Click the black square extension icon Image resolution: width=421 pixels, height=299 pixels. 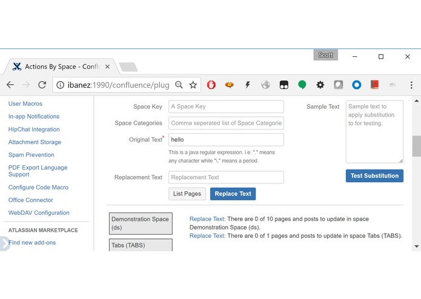pyautogui.click(x=284, y=85)
